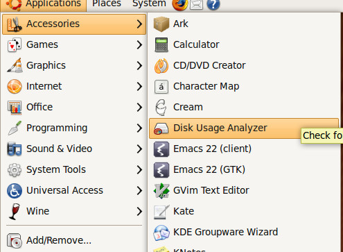Open the Places menu
The image size is (343, 252).
(x=107, y=3)
